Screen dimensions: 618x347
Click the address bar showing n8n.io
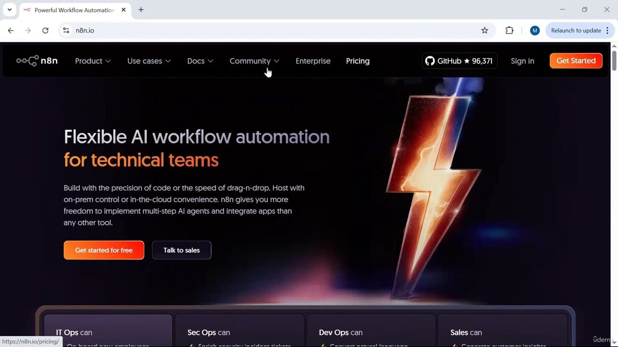tap(270, 30)
